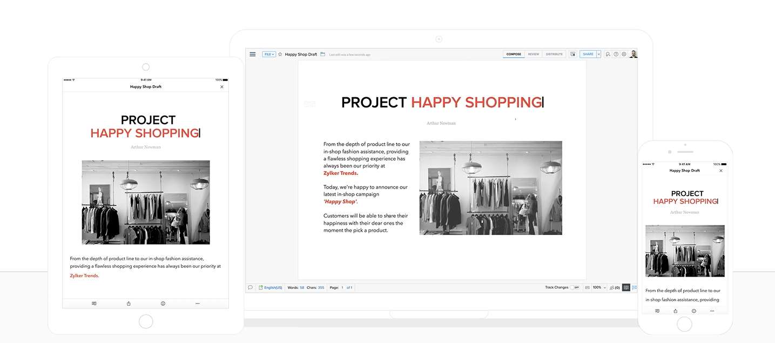Click the keyboard icon in status bar
The height and width of the screenshot is (343, 775).
587,287
